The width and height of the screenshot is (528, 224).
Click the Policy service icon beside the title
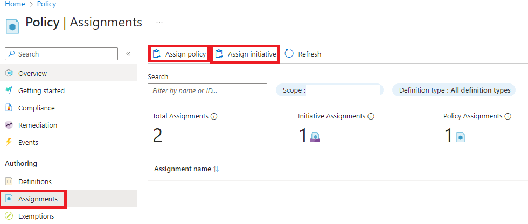13,26
